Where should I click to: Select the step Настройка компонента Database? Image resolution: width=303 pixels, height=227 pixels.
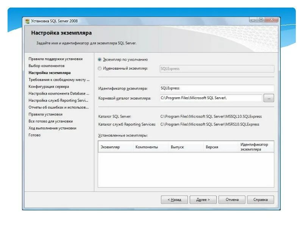[x=59, y=93]
